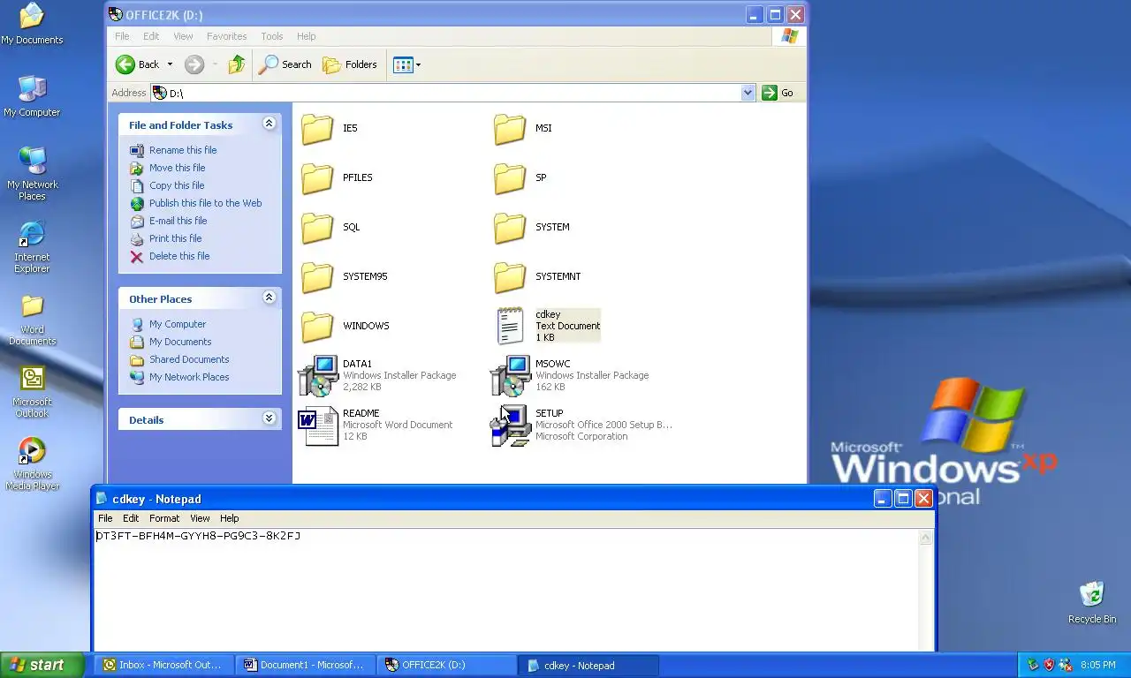Collapse the File and Folder Tasks panel
The width and height of the screenshot is (1131, 678).
(269, 124)
